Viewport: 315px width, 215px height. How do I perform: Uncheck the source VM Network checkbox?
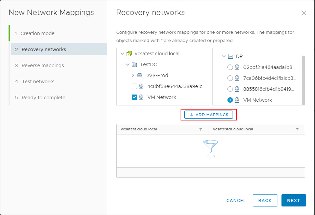(x=134, y=97)
